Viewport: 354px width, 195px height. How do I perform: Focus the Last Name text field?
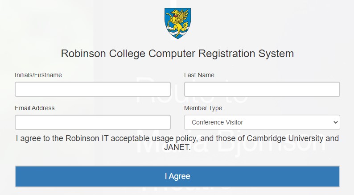point(262,89)
